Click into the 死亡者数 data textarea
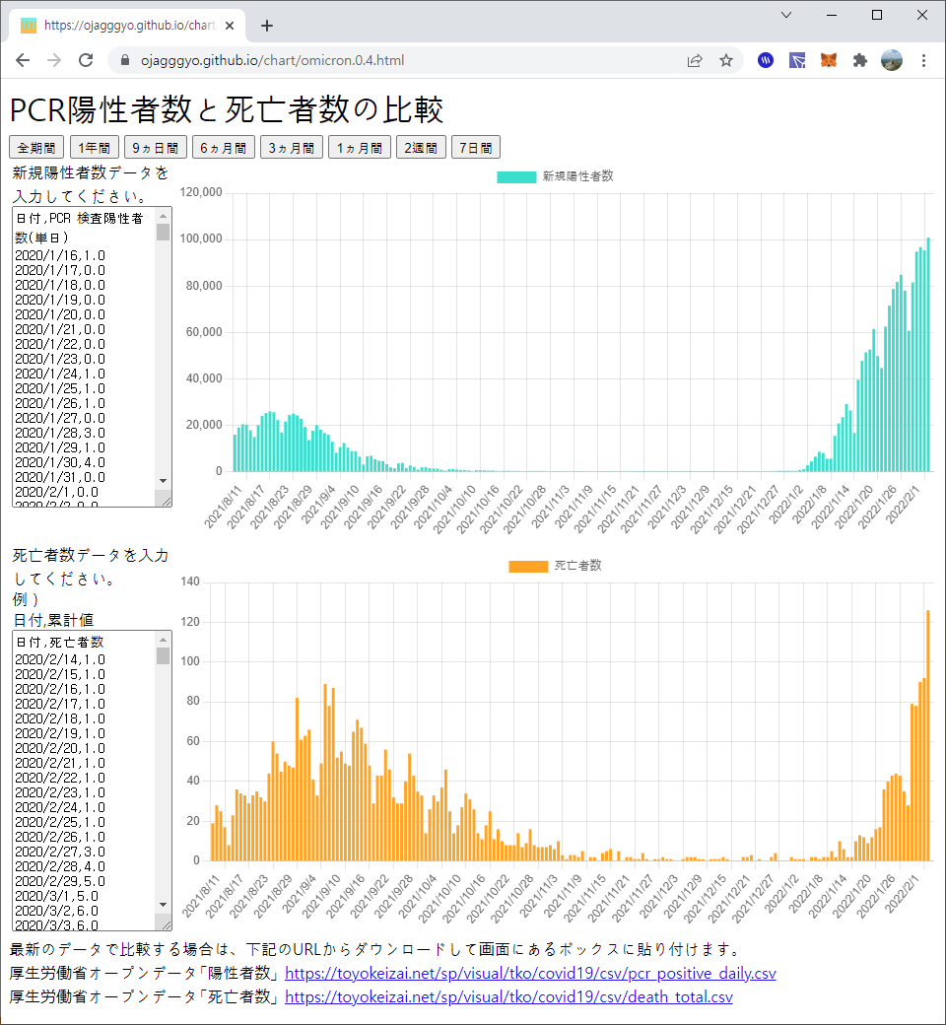The width and height of the screenshot is (946, 1025). (x=84, y=781)
